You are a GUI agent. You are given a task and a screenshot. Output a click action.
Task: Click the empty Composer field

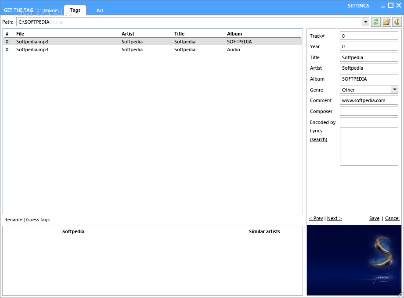click(x=369, y=111)
